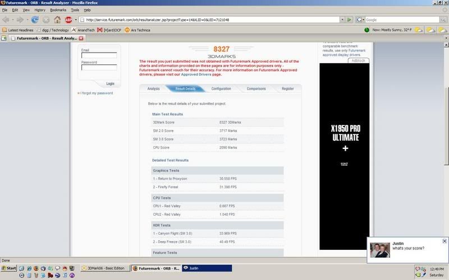Open the Comparisons tab
The width and height of the screenshot is (449, 280).
pos(256,88)
